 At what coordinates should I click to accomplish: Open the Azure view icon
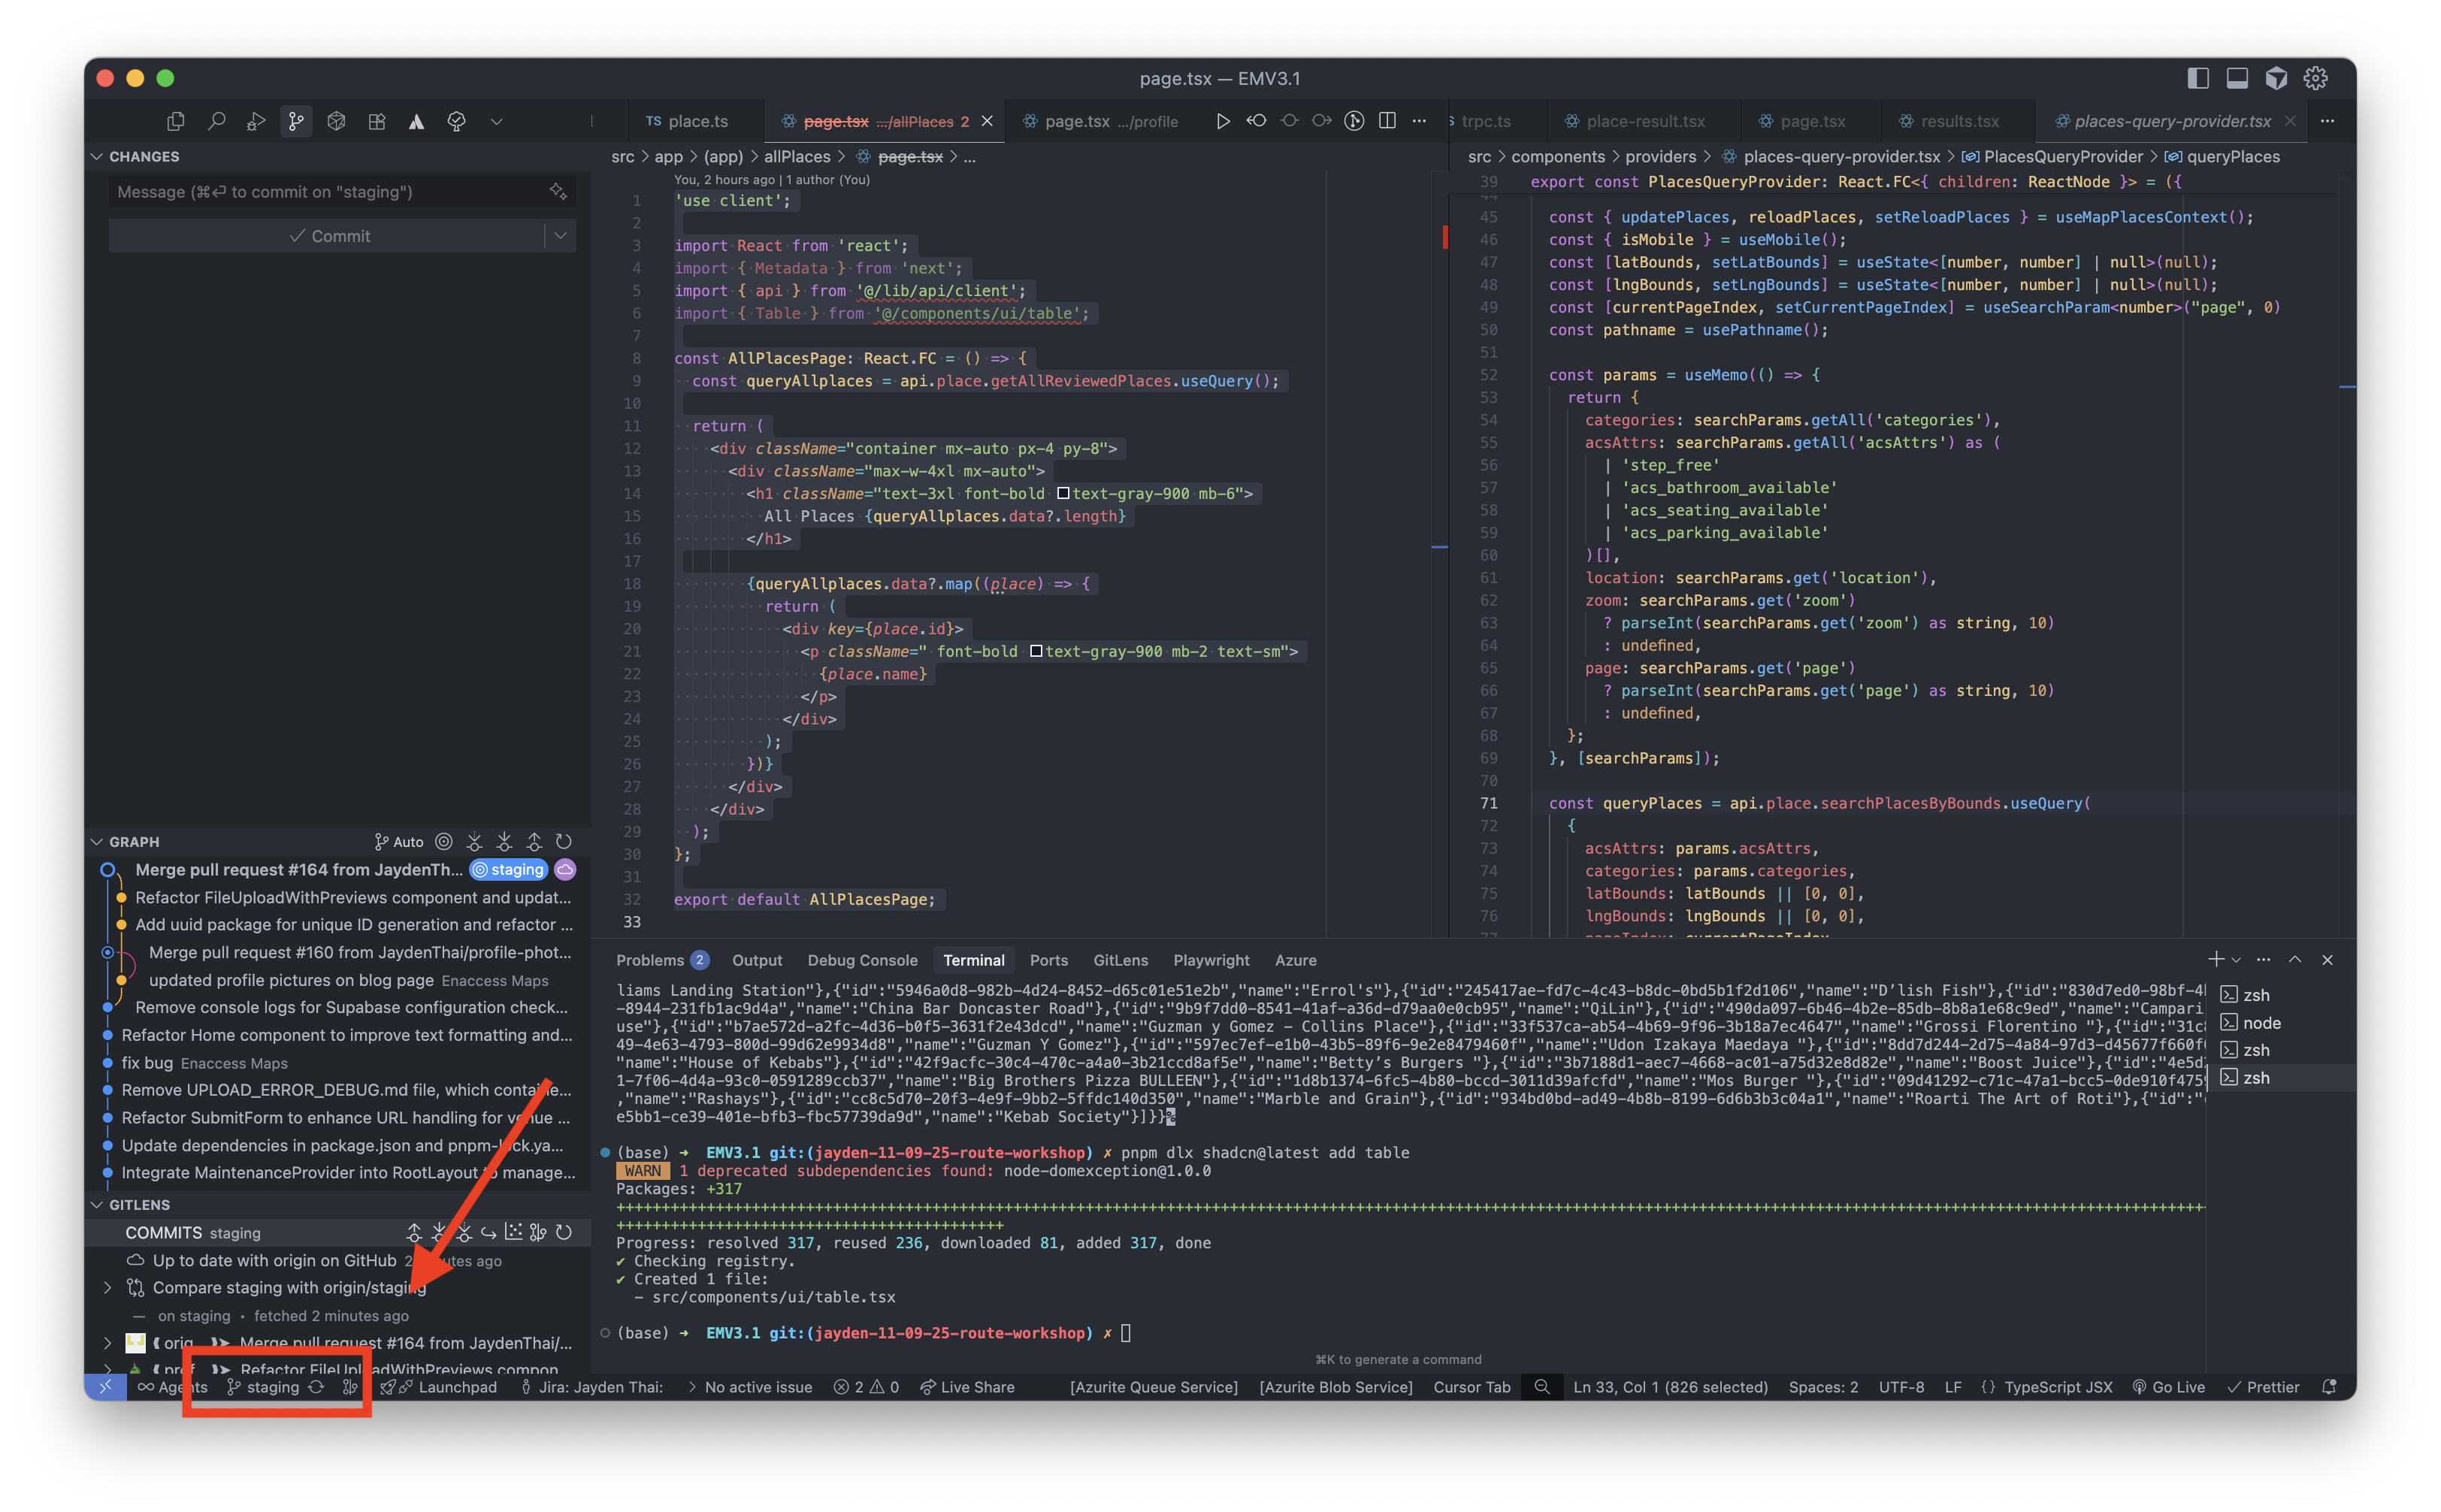point(416,121)
